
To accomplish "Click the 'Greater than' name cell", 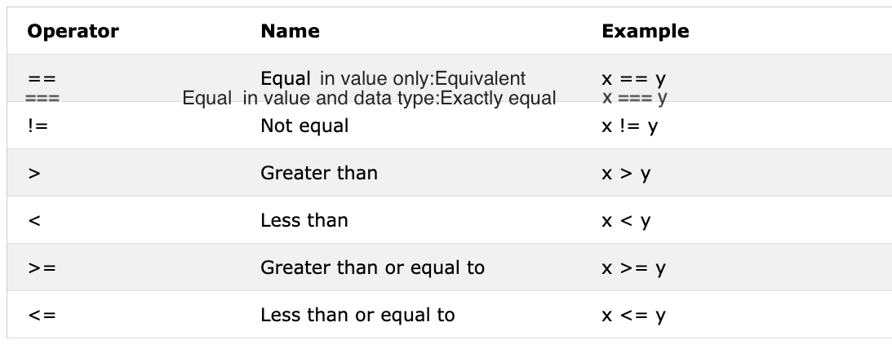I will (319, 173).
